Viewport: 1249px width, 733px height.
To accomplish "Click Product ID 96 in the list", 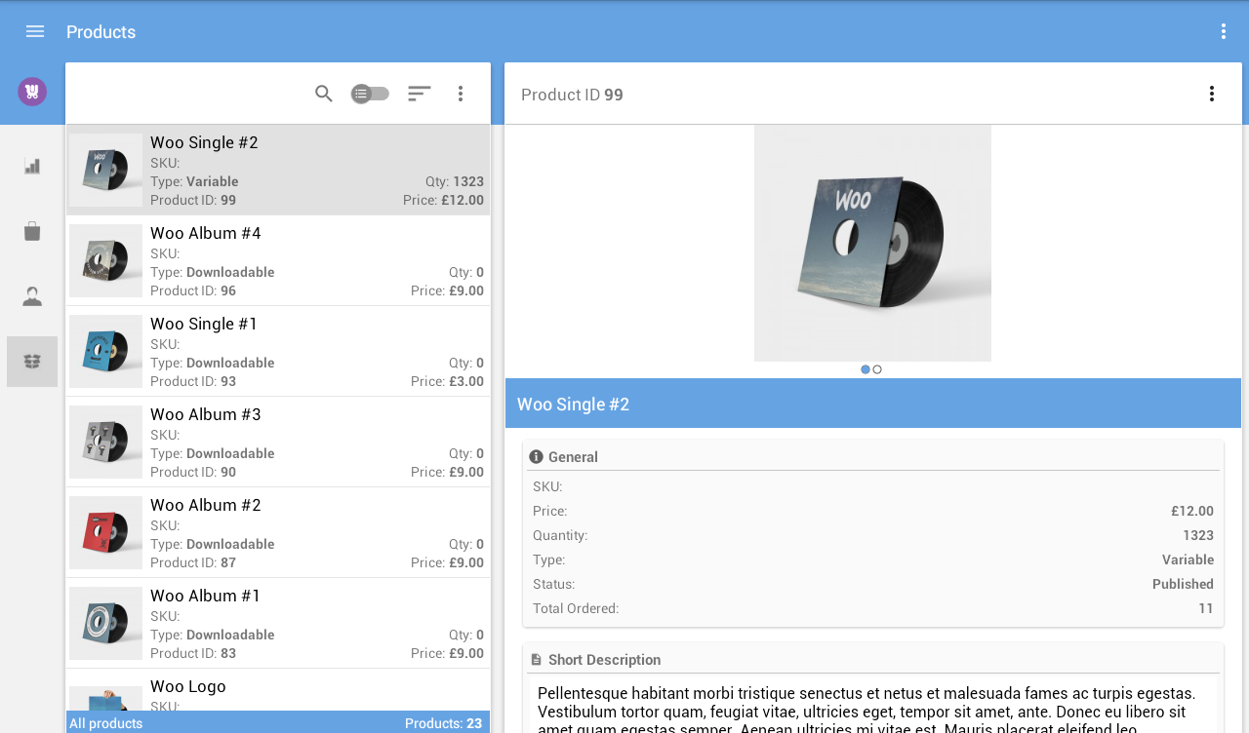I will pos(193,290).
